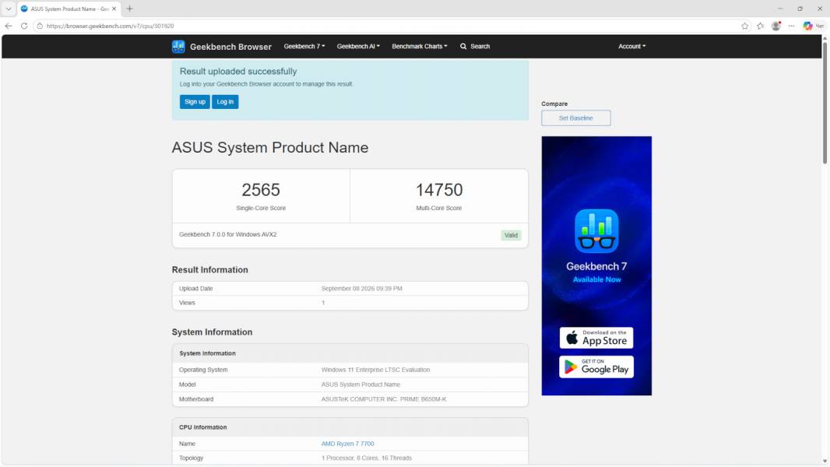Image resolution: width=830 pixels, height=467 pixels.
Task: Select the upload date value text
Action: (361, 289)
